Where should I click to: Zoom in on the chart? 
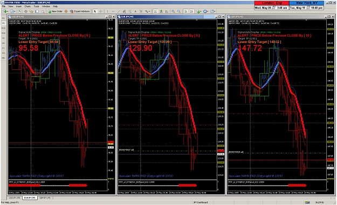173,11
